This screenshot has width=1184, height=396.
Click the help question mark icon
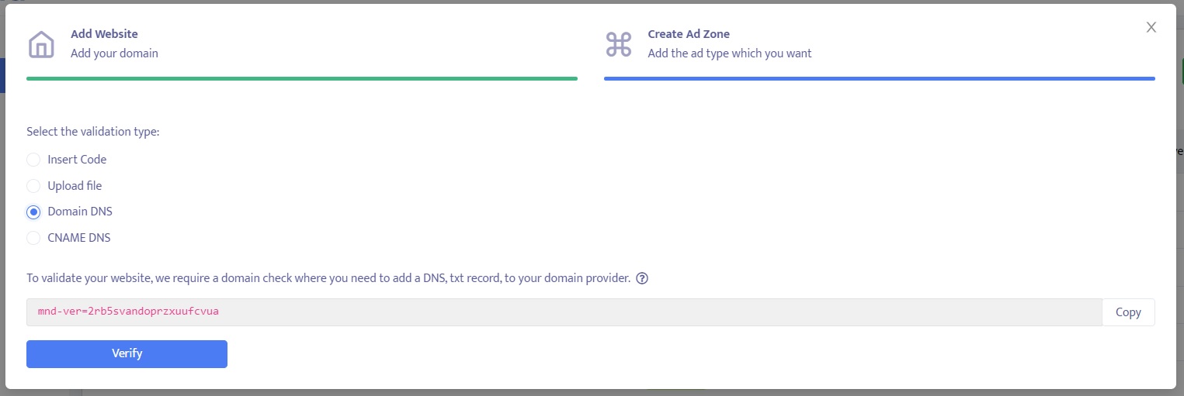642,278
